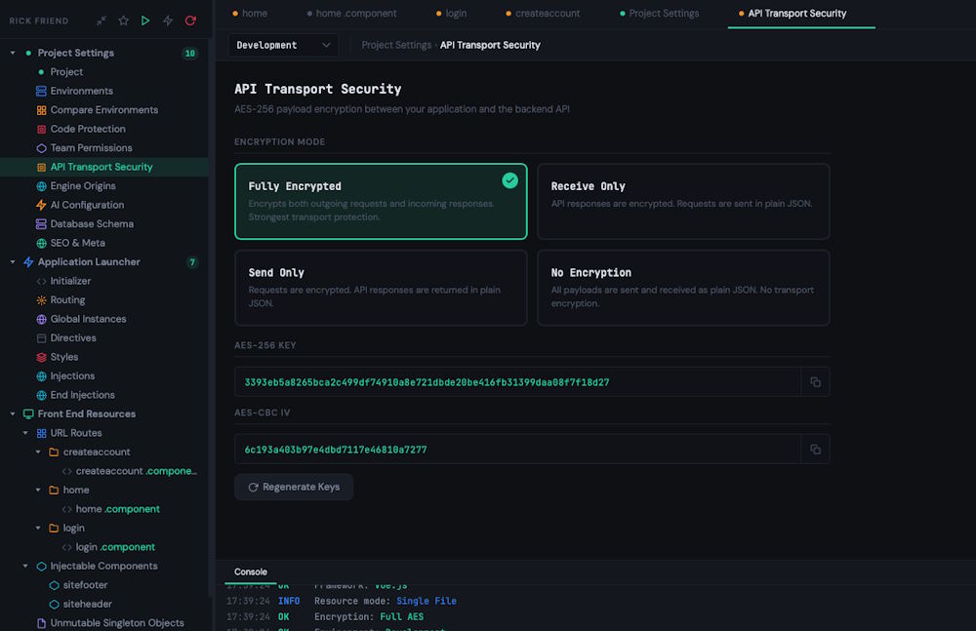Viewport: 976px width, 631px height.
Task: Click the Project Settings count badge 10
Action: [190, 54]
